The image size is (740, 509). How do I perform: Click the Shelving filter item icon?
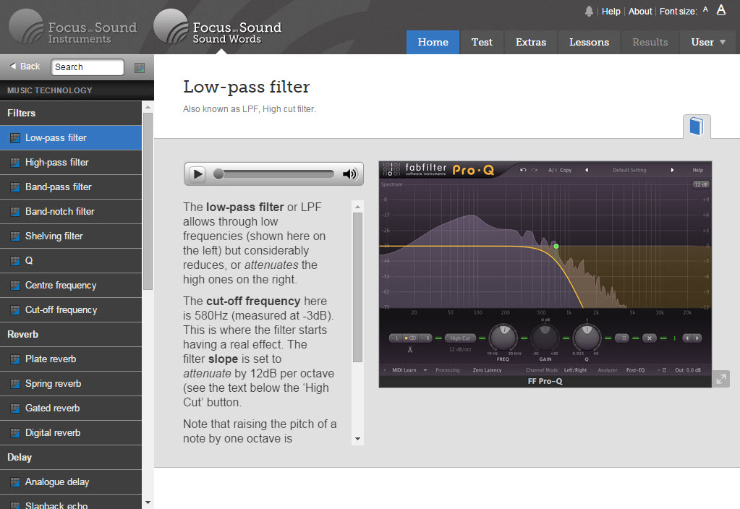15,236
